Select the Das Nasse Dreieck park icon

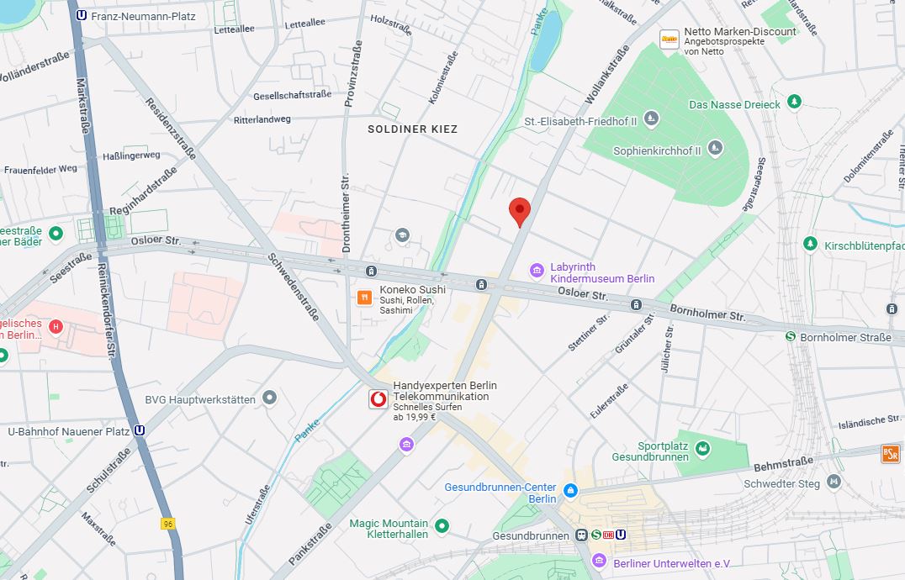794,102
